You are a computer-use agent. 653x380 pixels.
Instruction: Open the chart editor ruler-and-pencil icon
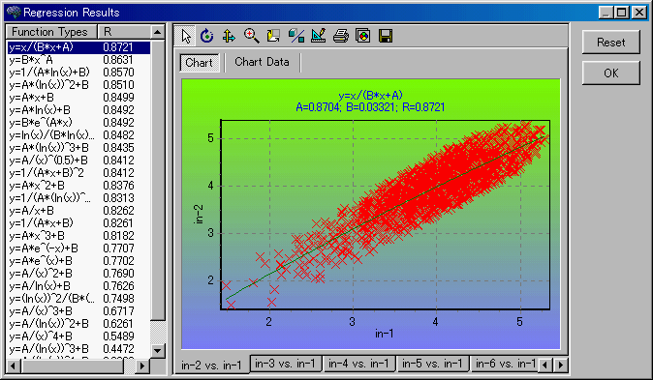coord(318,36)
